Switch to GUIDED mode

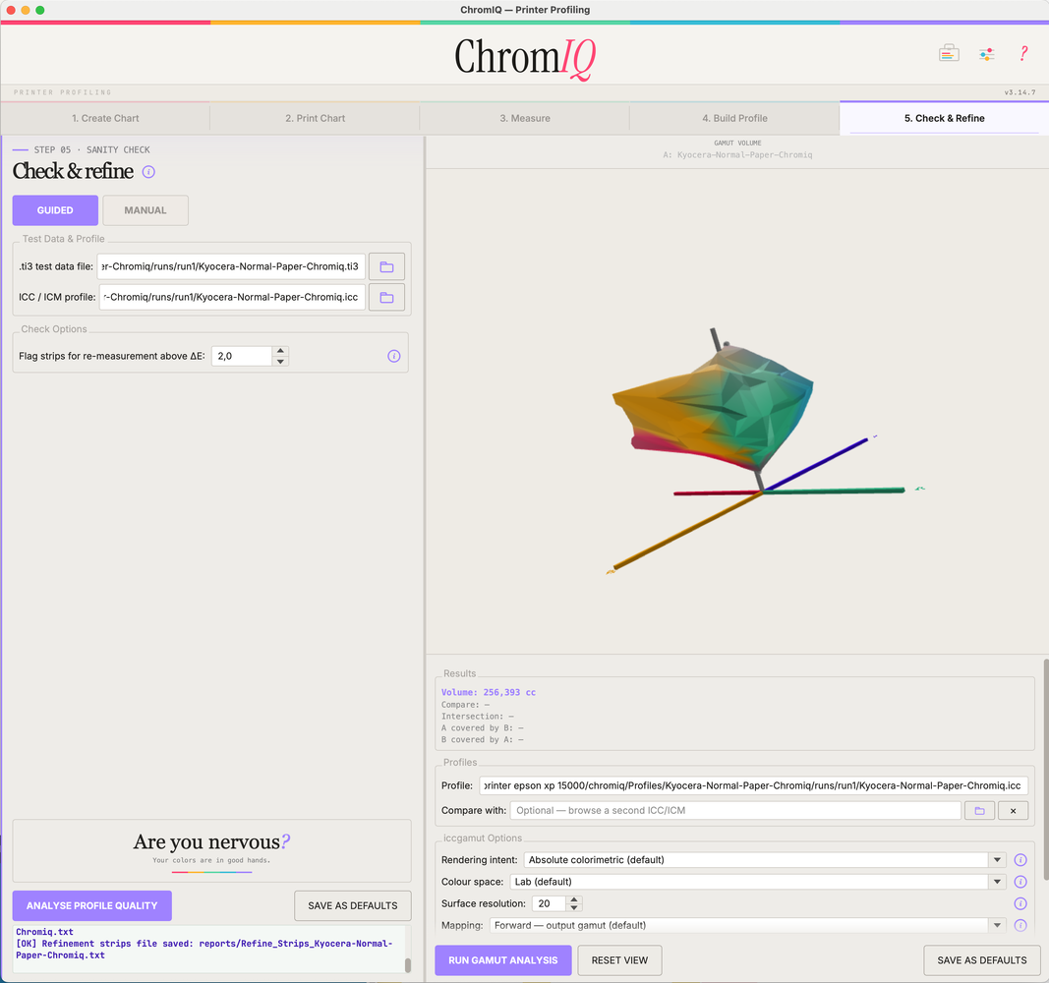[x=55, y=210]
